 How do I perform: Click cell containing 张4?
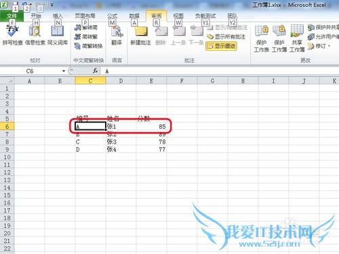pos(121,150)
